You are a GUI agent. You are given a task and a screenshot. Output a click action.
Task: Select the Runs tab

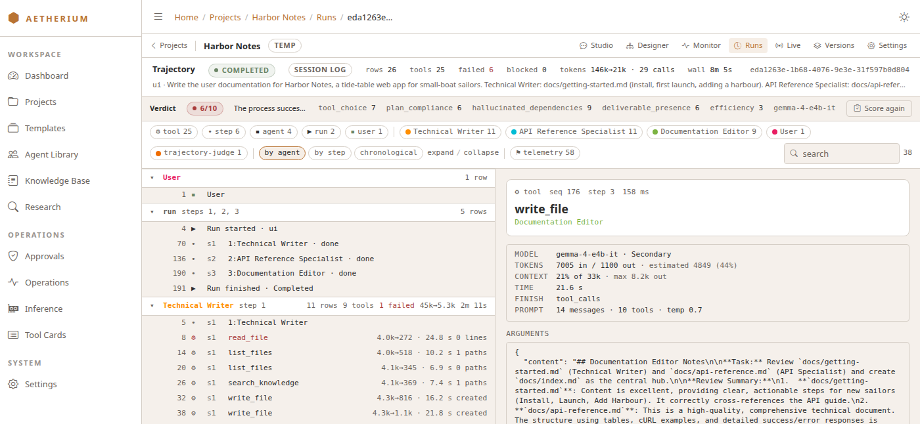point(748,46)
